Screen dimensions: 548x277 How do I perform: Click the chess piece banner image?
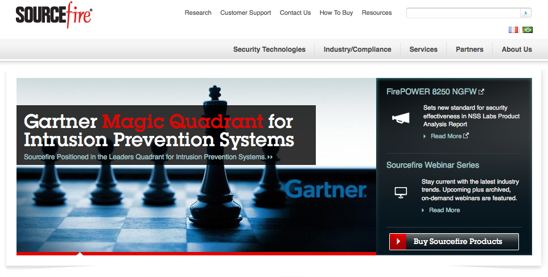[196, 165]
